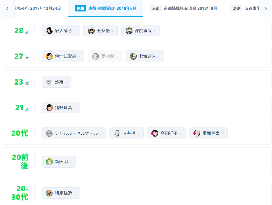Viewport: 272px width, 205px height.
Task: Open the 沙織 name text
Action: (59, 82)
